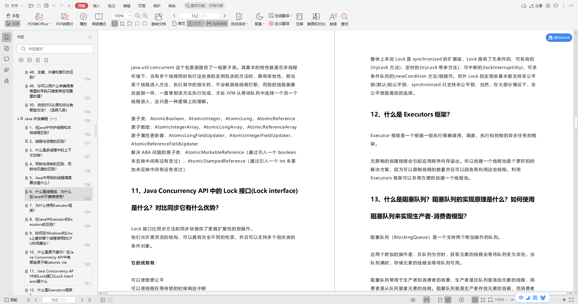This screenshot has height=304, width=578.
Task: Collapse all bookmarks icon in panel
Action: click(x=30, y=60)
